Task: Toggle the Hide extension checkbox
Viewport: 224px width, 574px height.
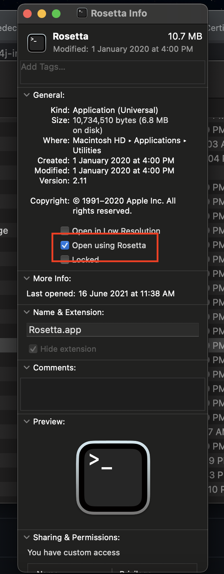Action: coord(33,349)
